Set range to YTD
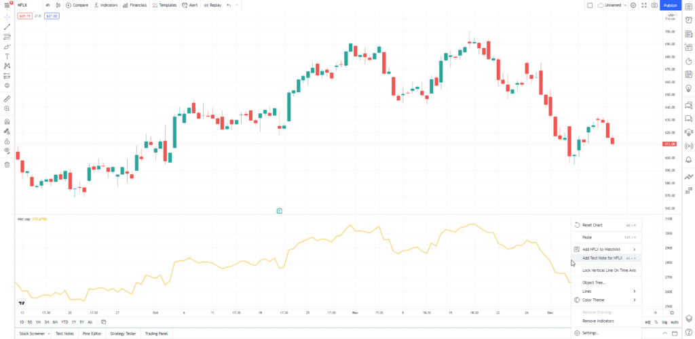This screenshot has height=339, width=695. pyautogui.click(x=64, y=322)
